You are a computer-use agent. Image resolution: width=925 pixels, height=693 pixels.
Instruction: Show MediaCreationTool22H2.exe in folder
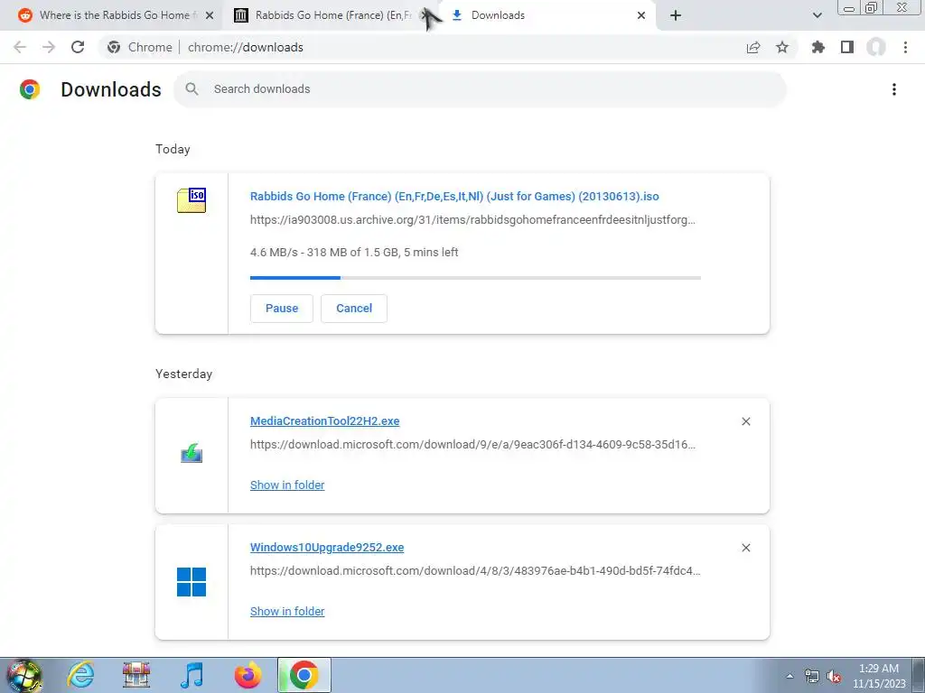point(287,485)
